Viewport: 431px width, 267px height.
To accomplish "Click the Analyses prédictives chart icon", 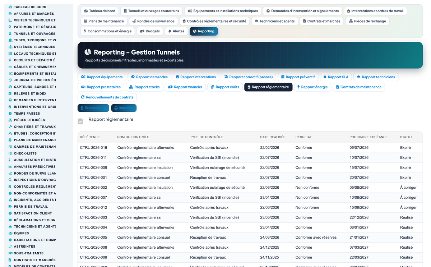I will (10, 167).
